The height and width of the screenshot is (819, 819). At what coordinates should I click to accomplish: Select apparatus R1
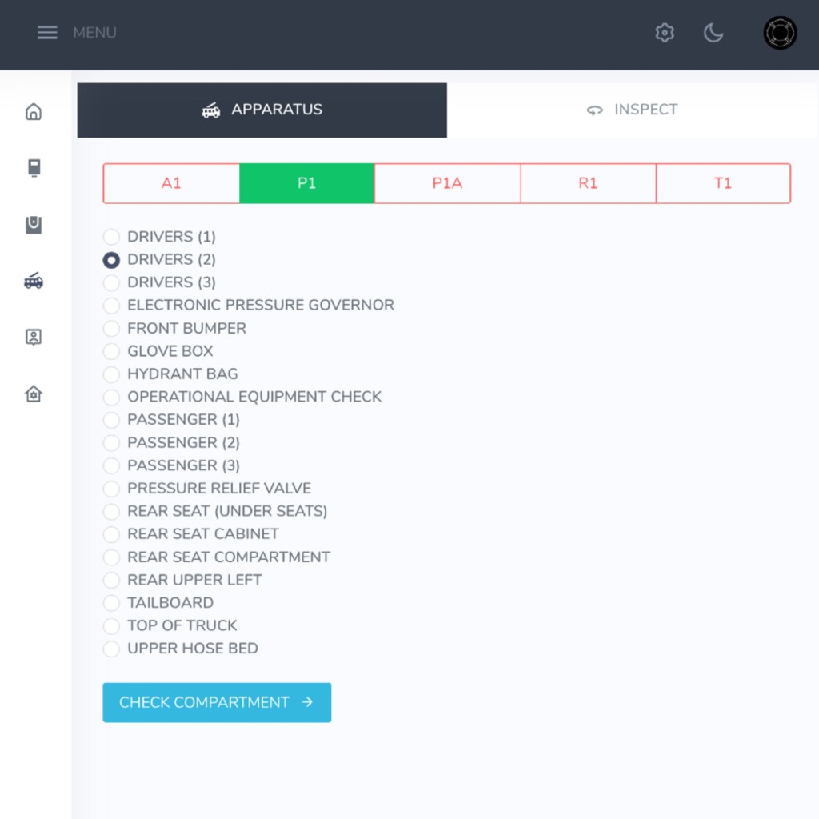(588, 183)
